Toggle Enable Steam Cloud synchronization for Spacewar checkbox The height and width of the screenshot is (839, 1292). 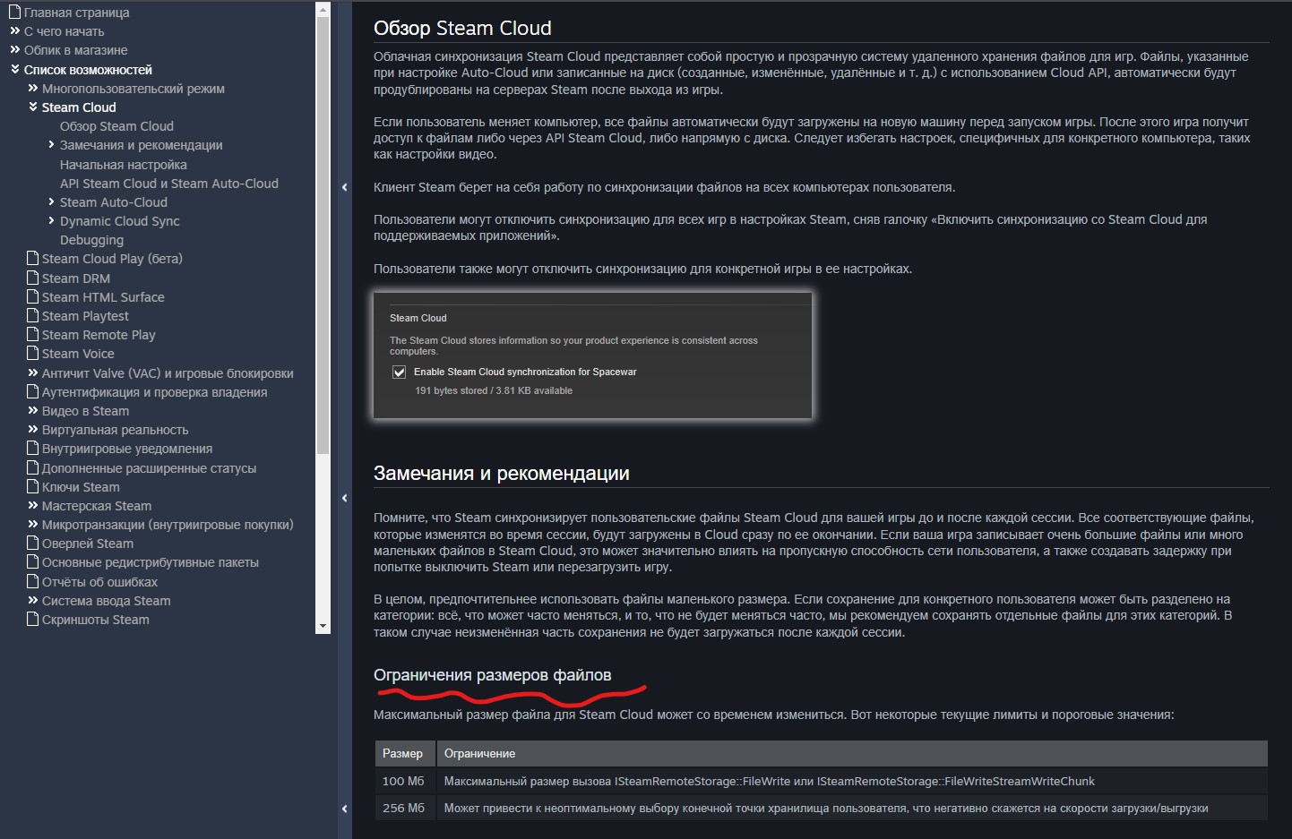(400, 372)
